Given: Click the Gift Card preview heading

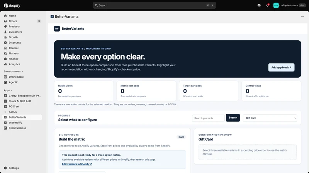Looking at the screenshot, I should (206, 139).
